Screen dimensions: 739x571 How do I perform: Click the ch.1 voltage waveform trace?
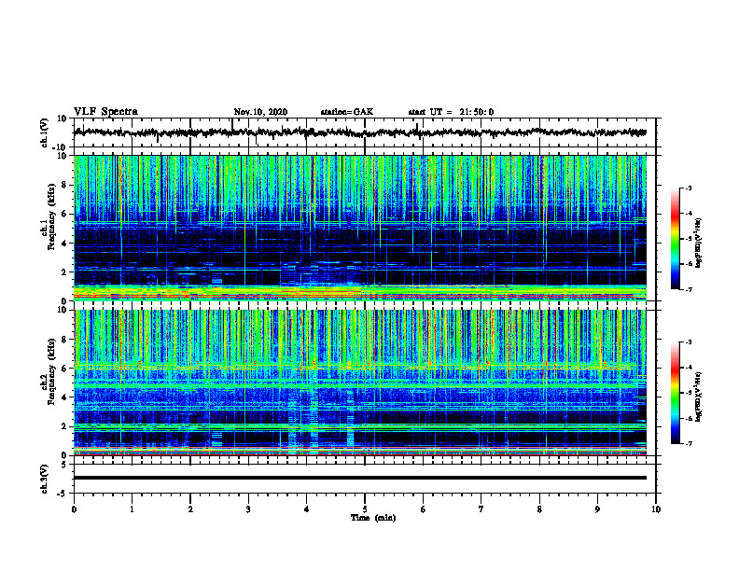click(x=360, y=132)
